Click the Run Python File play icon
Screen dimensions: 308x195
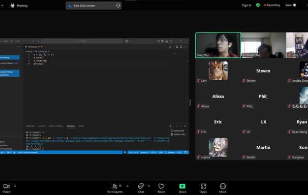tap(170, 47)
